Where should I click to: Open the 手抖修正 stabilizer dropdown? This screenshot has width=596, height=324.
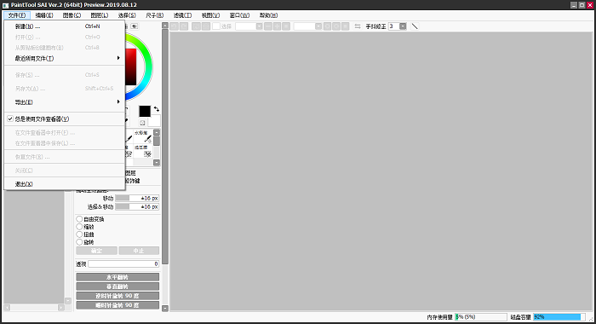403,26
